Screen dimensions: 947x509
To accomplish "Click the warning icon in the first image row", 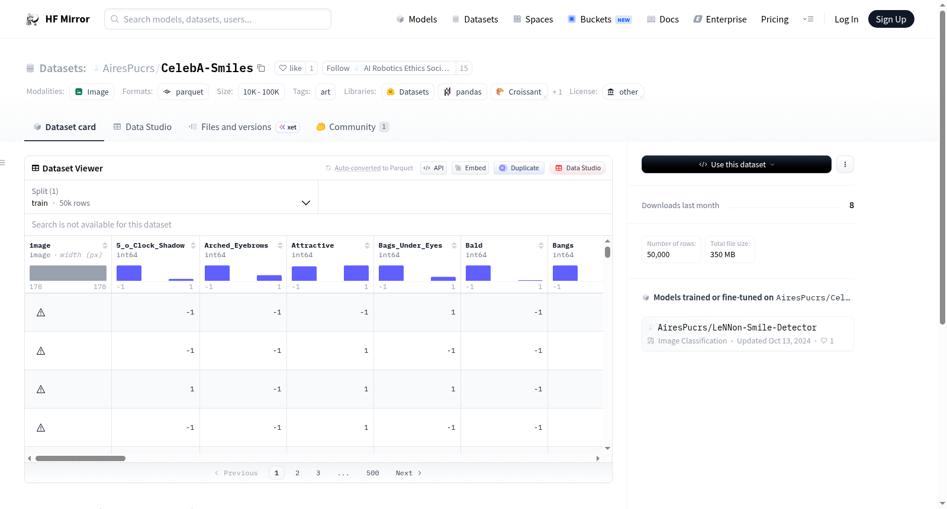I will (41, 312).
